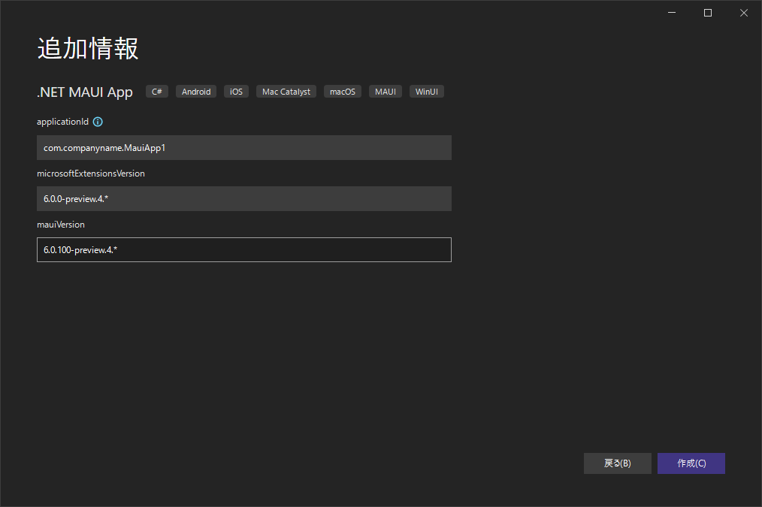Close the additional information dialog
The height and width of the screenshot is (507, 762).
click(743, 13)
